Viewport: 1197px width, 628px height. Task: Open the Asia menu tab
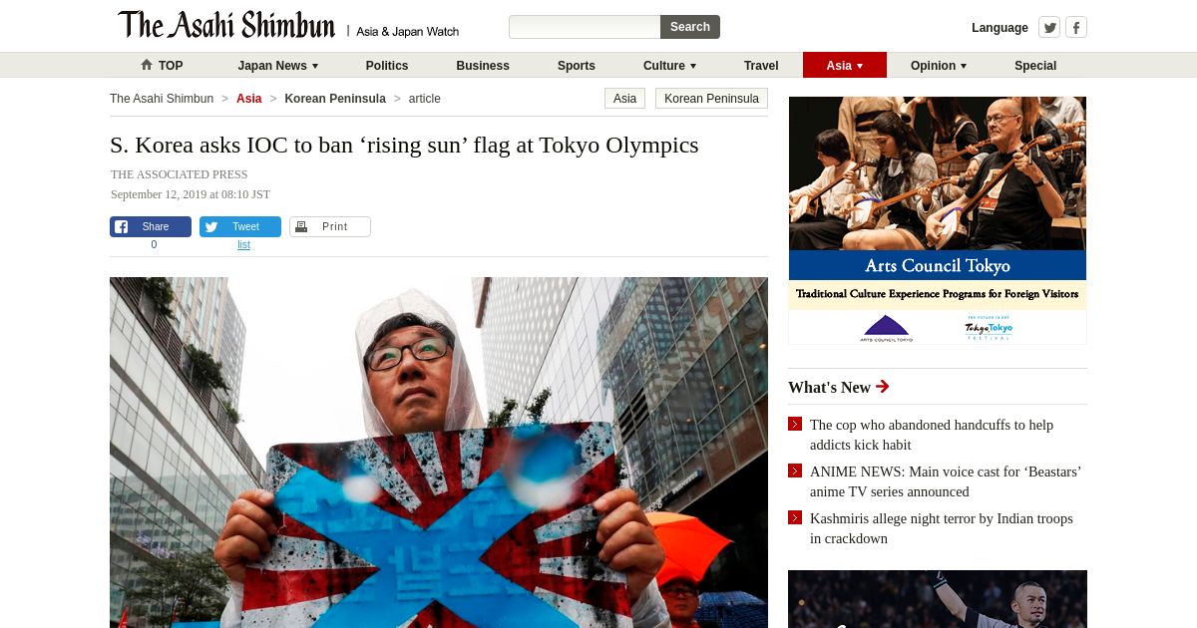(x=845, y=65)
